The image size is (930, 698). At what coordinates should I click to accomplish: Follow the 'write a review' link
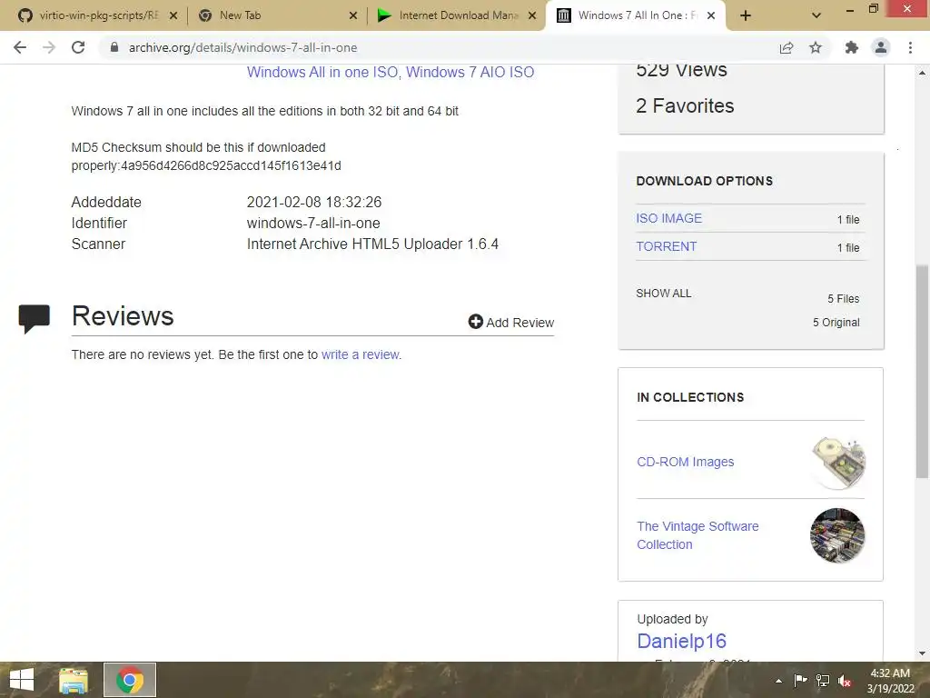[x=360, y=354]
